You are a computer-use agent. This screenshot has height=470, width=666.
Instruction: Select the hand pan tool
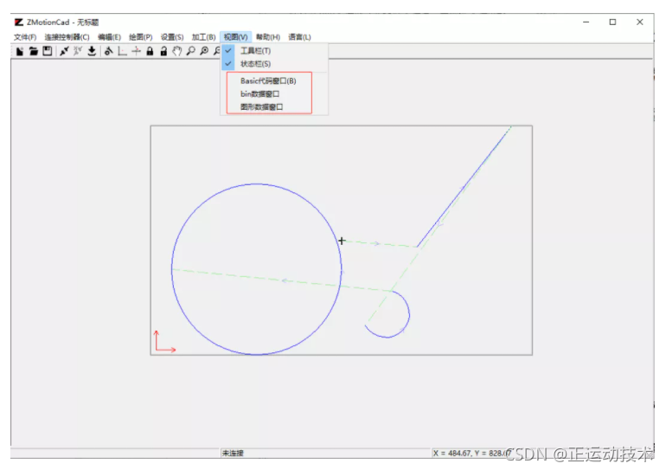coord(177,51)
